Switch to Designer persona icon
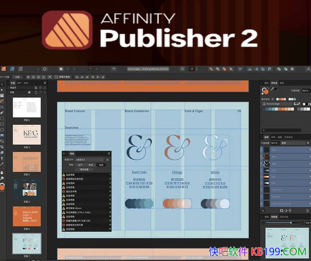This screenshot has height=261, width=311. pos(12,69)
